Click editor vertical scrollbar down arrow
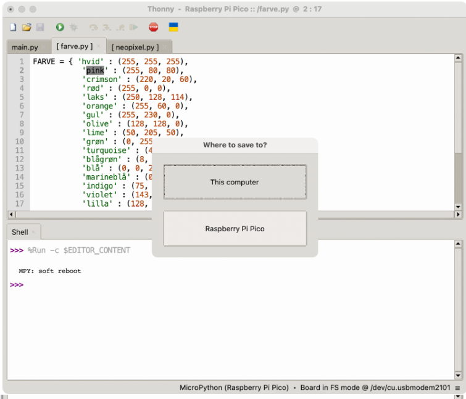The height and width of the screenshot is (399, 466). tap(458, 207)
